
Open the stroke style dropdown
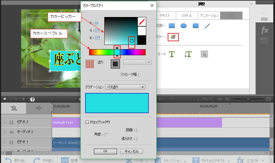(137, 62)
